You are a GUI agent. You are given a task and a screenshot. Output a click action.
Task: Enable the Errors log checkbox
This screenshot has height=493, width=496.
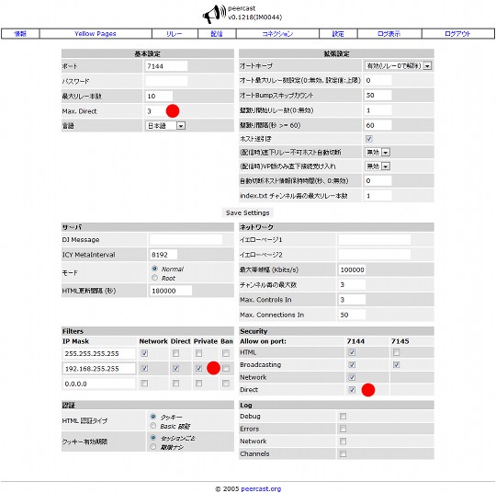343,429
